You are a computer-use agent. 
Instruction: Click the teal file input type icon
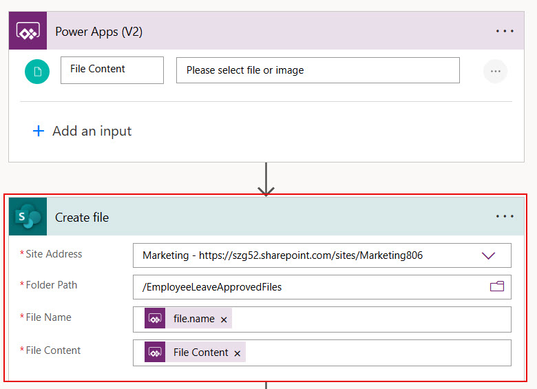pos(37,71)
